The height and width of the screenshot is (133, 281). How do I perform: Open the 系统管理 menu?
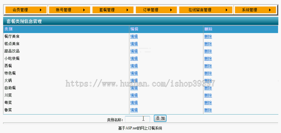point(255,10)
